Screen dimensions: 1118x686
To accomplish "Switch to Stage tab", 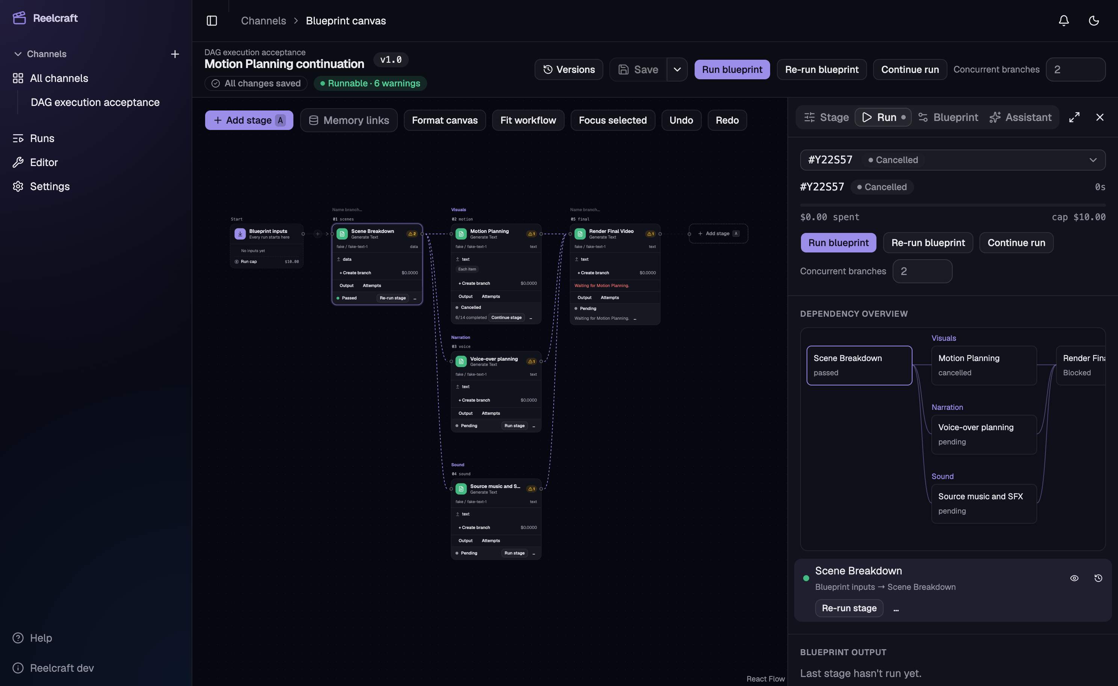I will (x=826, y=118).
